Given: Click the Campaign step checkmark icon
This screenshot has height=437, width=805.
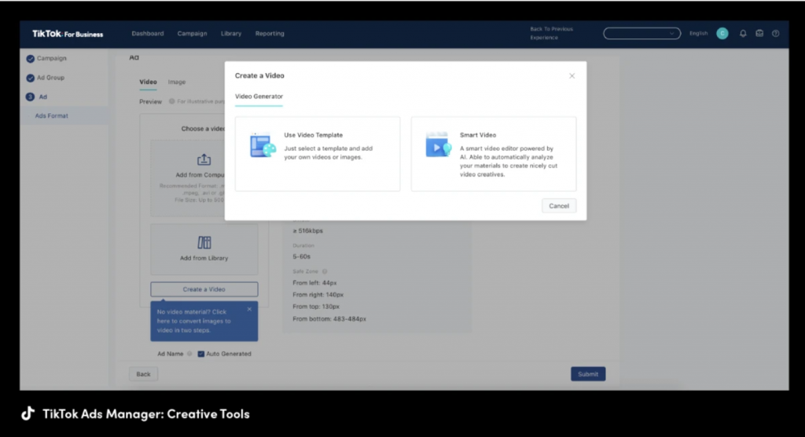Looking at the screenshot, I should click(31, 58).
